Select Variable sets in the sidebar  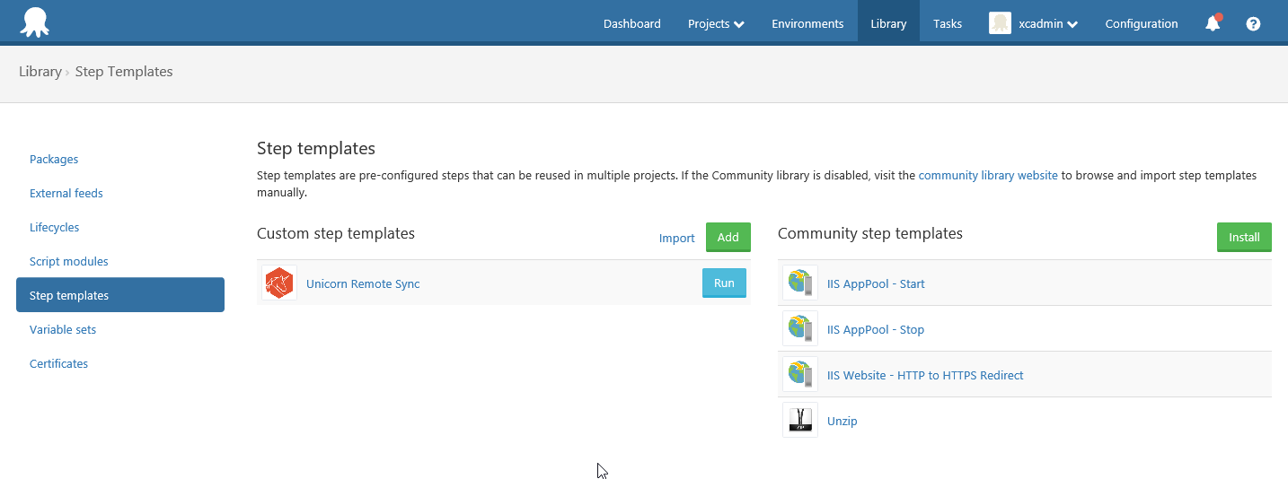[x=63, y=329]
